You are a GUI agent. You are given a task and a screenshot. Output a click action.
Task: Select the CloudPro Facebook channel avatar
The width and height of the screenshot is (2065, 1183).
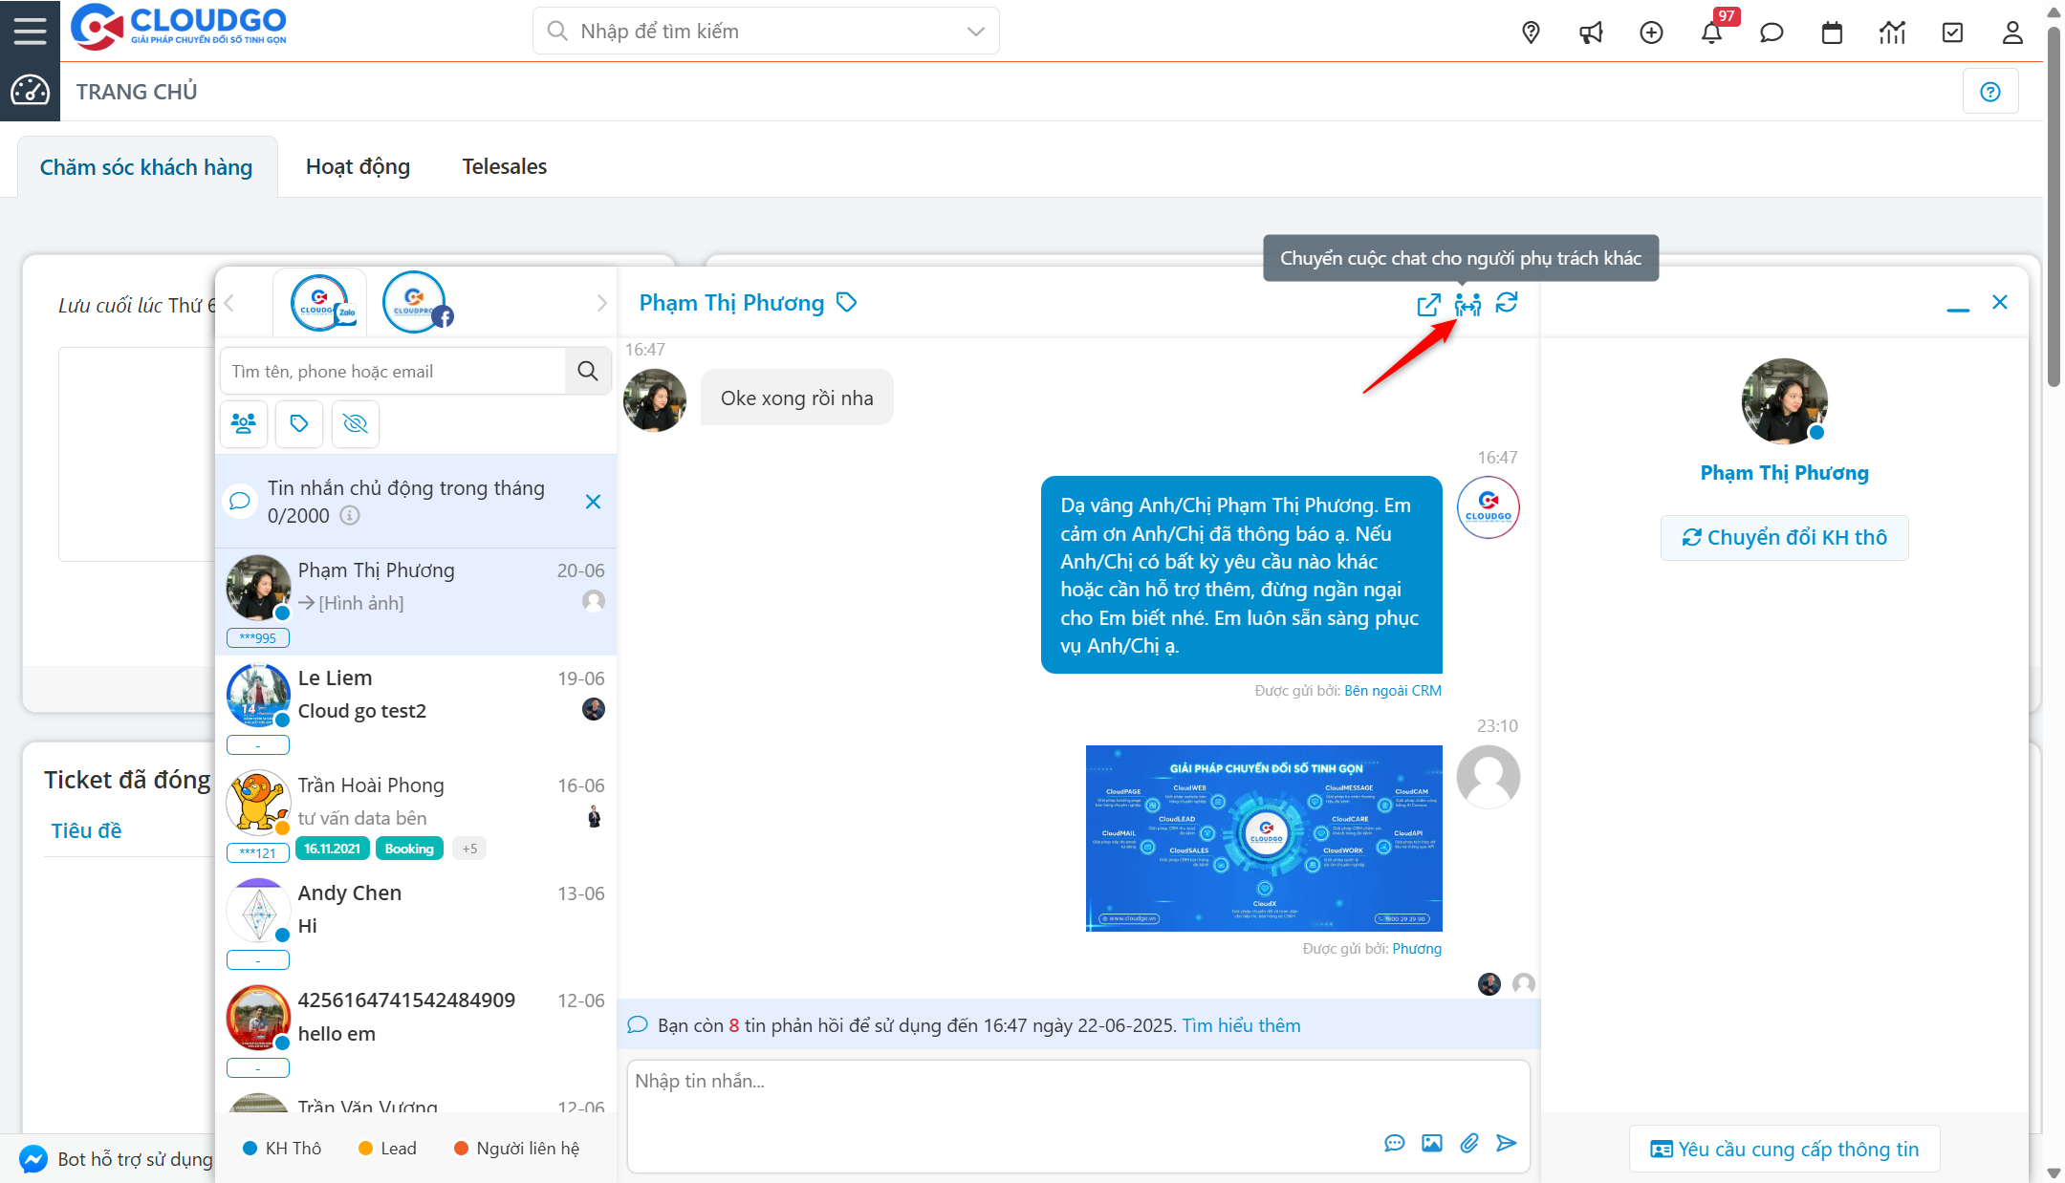[415, 301]
